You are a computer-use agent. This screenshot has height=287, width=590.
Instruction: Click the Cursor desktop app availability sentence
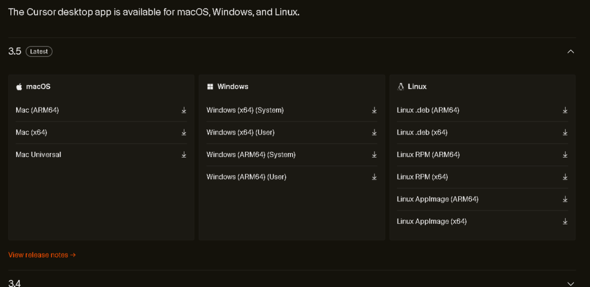click(x=154, y=12)
